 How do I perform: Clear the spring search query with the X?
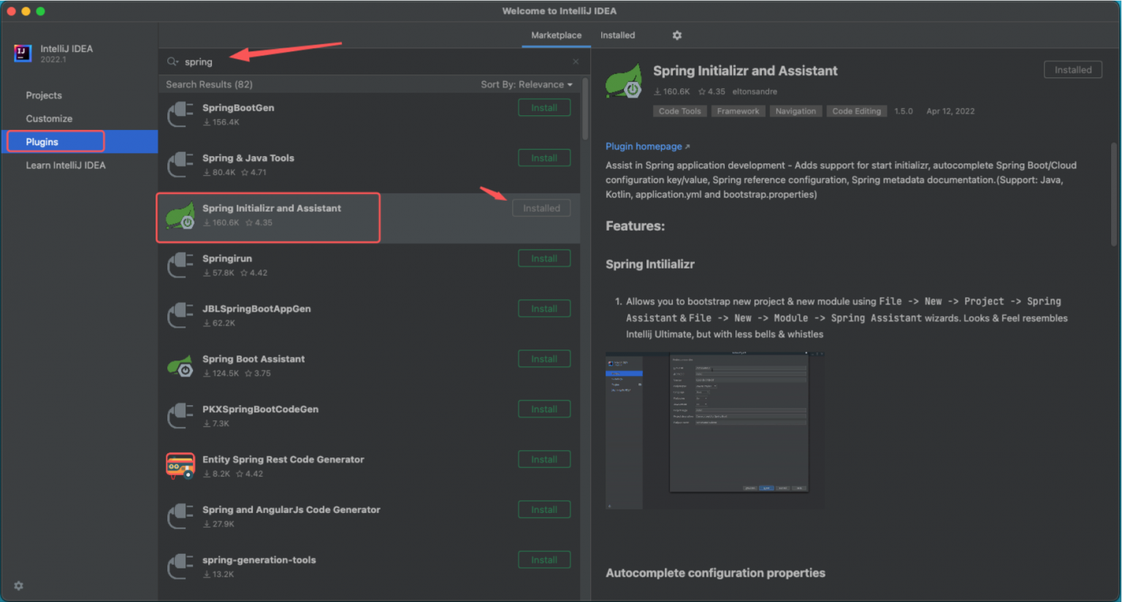tap(576, 61)
